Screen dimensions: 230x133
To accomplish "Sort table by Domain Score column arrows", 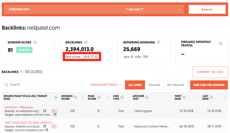I will point(82,97).
